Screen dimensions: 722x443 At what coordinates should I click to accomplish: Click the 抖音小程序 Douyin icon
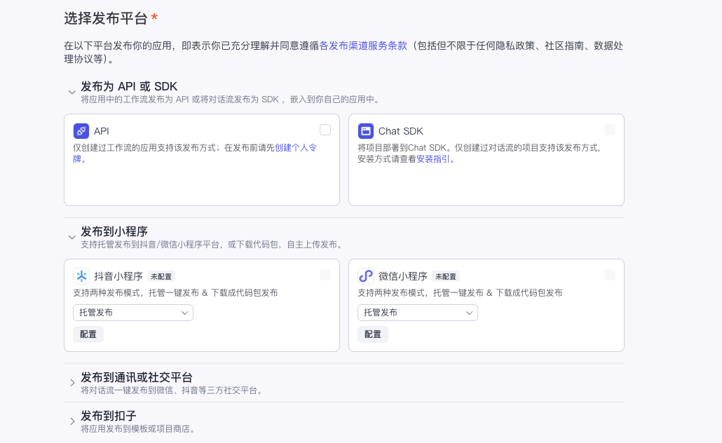pyautogui.click(x=81, y=275)
